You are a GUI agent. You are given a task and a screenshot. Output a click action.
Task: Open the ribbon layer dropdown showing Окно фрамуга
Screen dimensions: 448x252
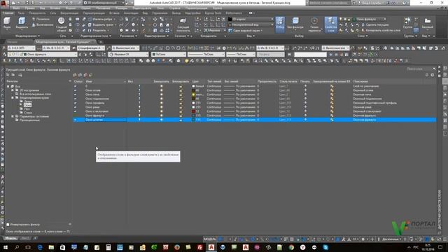(370, 19)
